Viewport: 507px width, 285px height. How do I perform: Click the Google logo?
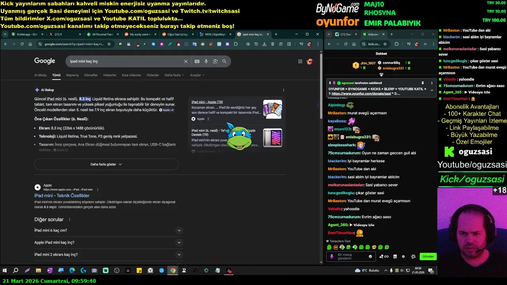pos(44,61)
